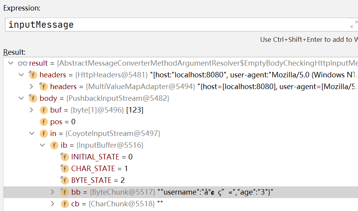Collapse the in CoyoteInputStream node
The width and height of the screenshot is (358, 211).
(x=32, y=134)
